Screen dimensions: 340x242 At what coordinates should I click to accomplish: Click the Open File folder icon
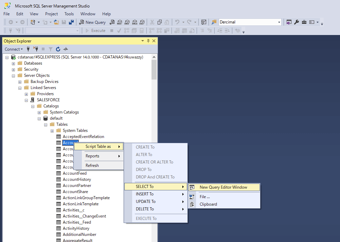click(56, 22)
